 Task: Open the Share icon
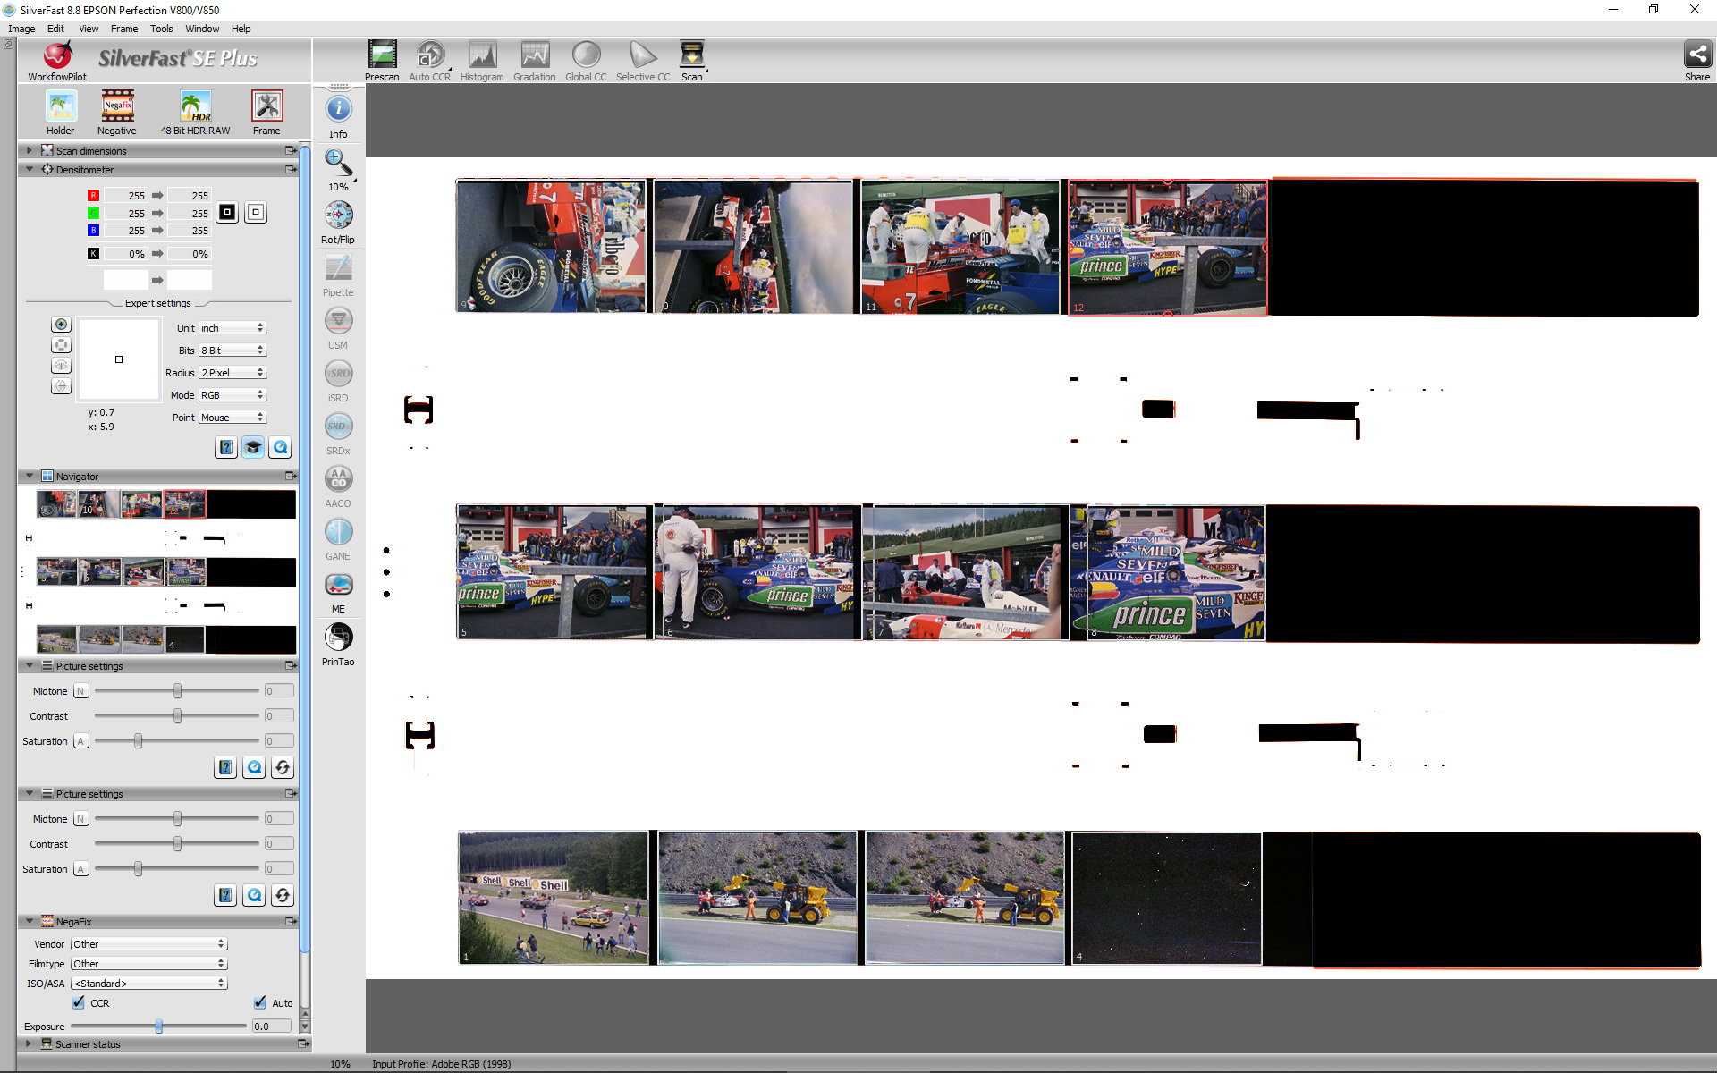1696,55
